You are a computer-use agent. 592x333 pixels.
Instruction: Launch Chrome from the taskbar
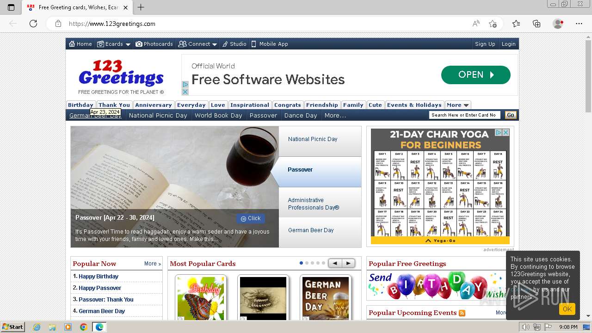(83, 327)
